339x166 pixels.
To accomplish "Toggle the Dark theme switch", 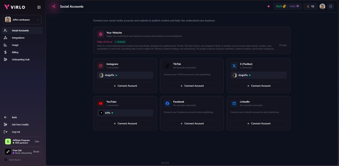I will tap(6, 160).
